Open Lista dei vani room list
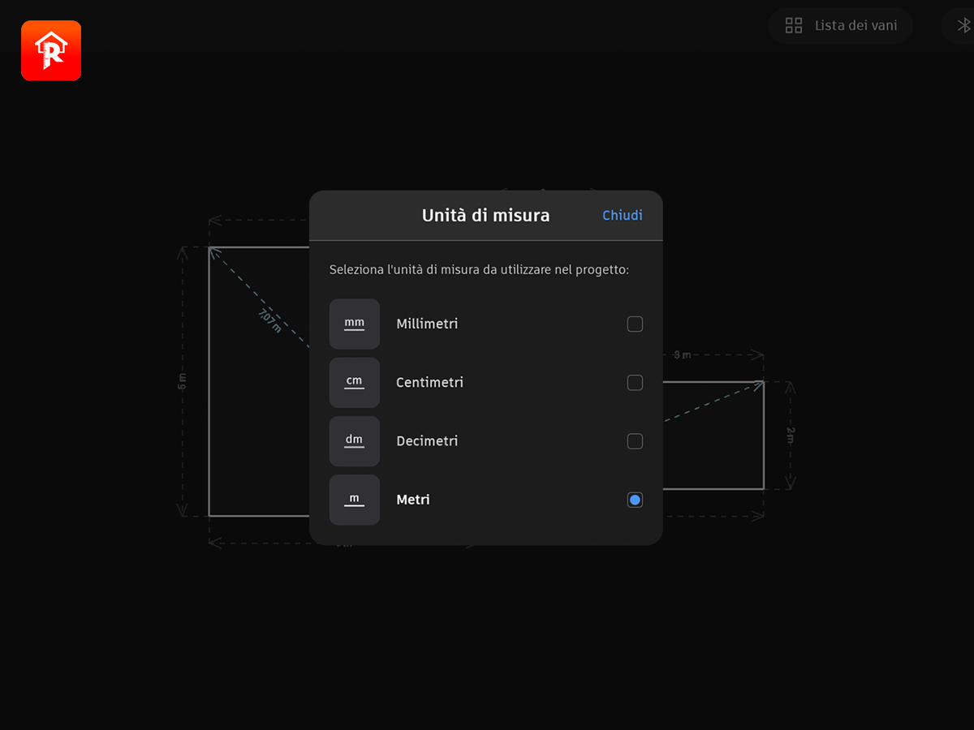Screen dimensions: 974x730 pos(841,26)
